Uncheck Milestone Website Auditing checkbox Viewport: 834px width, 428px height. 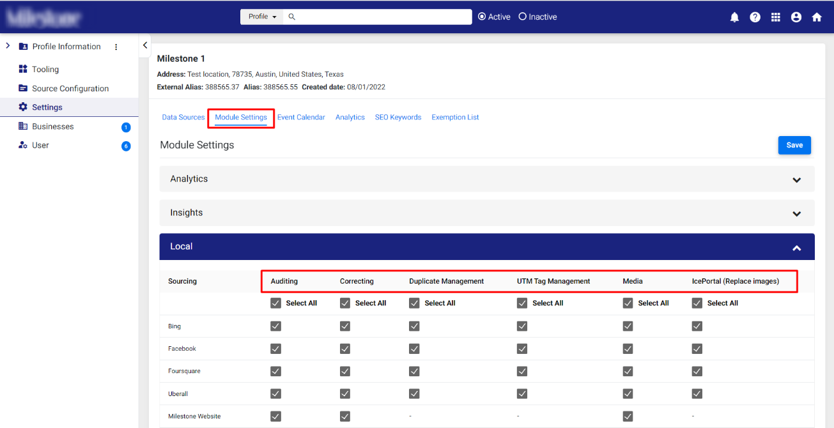click(x=275, y=416)
